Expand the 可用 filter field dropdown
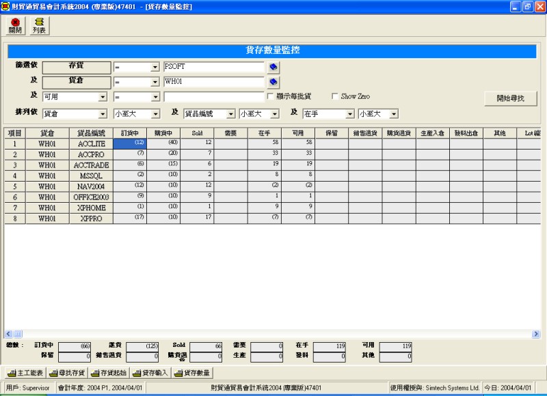Screen dimensions: 547x396 [x=103, y=97]
